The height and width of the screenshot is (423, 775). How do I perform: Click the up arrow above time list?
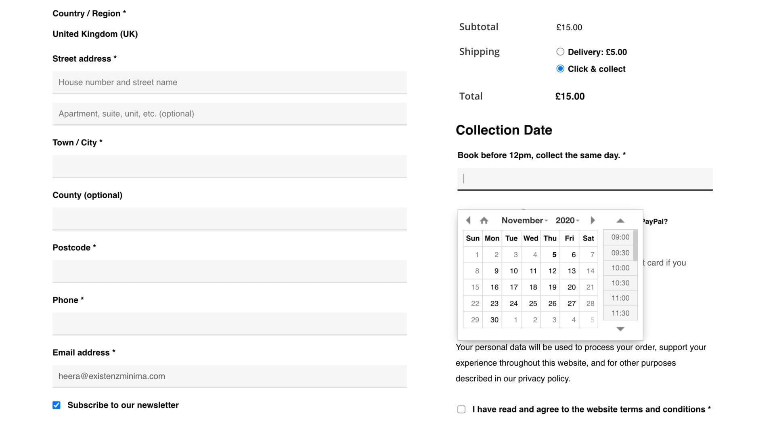coord(620,221)
